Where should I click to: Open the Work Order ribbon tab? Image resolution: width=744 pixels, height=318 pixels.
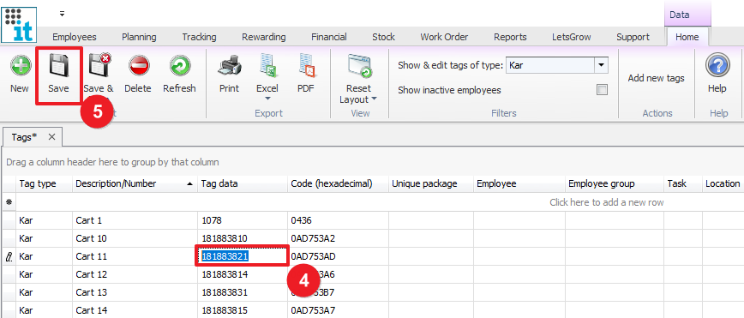[x=444, y=37]
